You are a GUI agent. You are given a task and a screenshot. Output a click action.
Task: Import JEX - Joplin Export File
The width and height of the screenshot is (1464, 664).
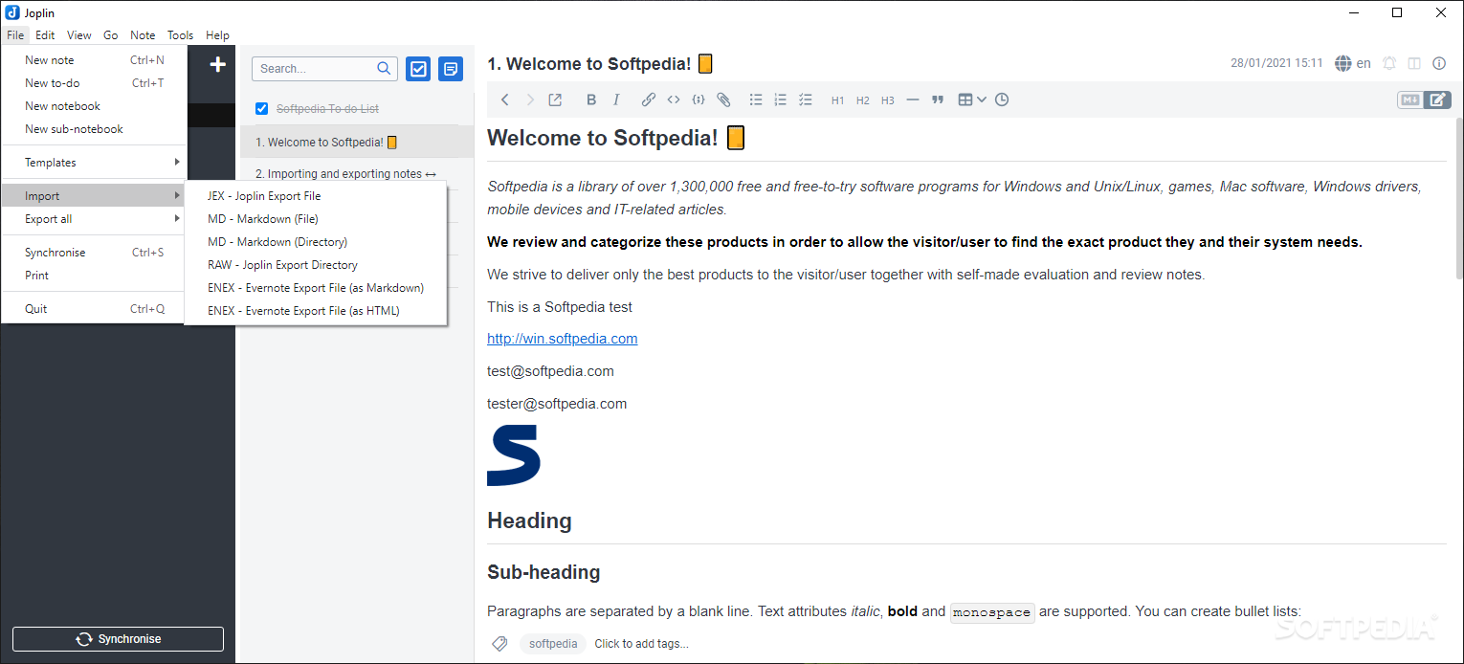click(x=316, y=196)
